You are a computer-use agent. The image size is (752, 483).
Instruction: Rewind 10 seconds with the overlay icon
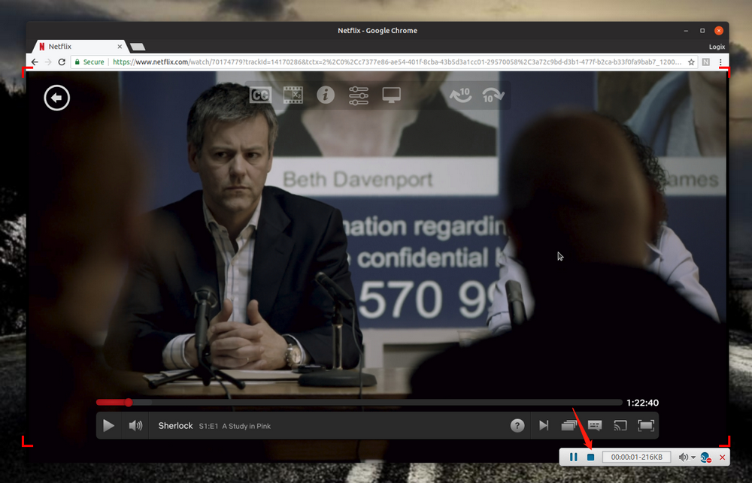[x=460, y=95]
